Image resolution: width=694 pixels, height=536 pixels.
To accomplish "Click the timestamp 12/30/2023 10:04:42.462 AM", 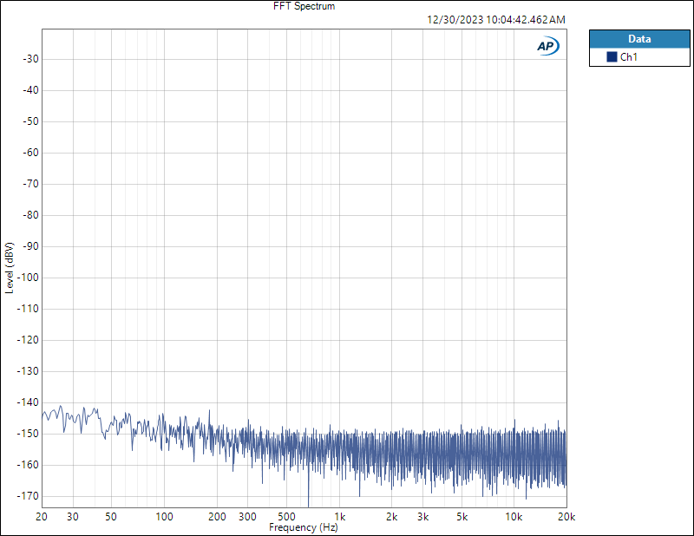I will 496,20.
